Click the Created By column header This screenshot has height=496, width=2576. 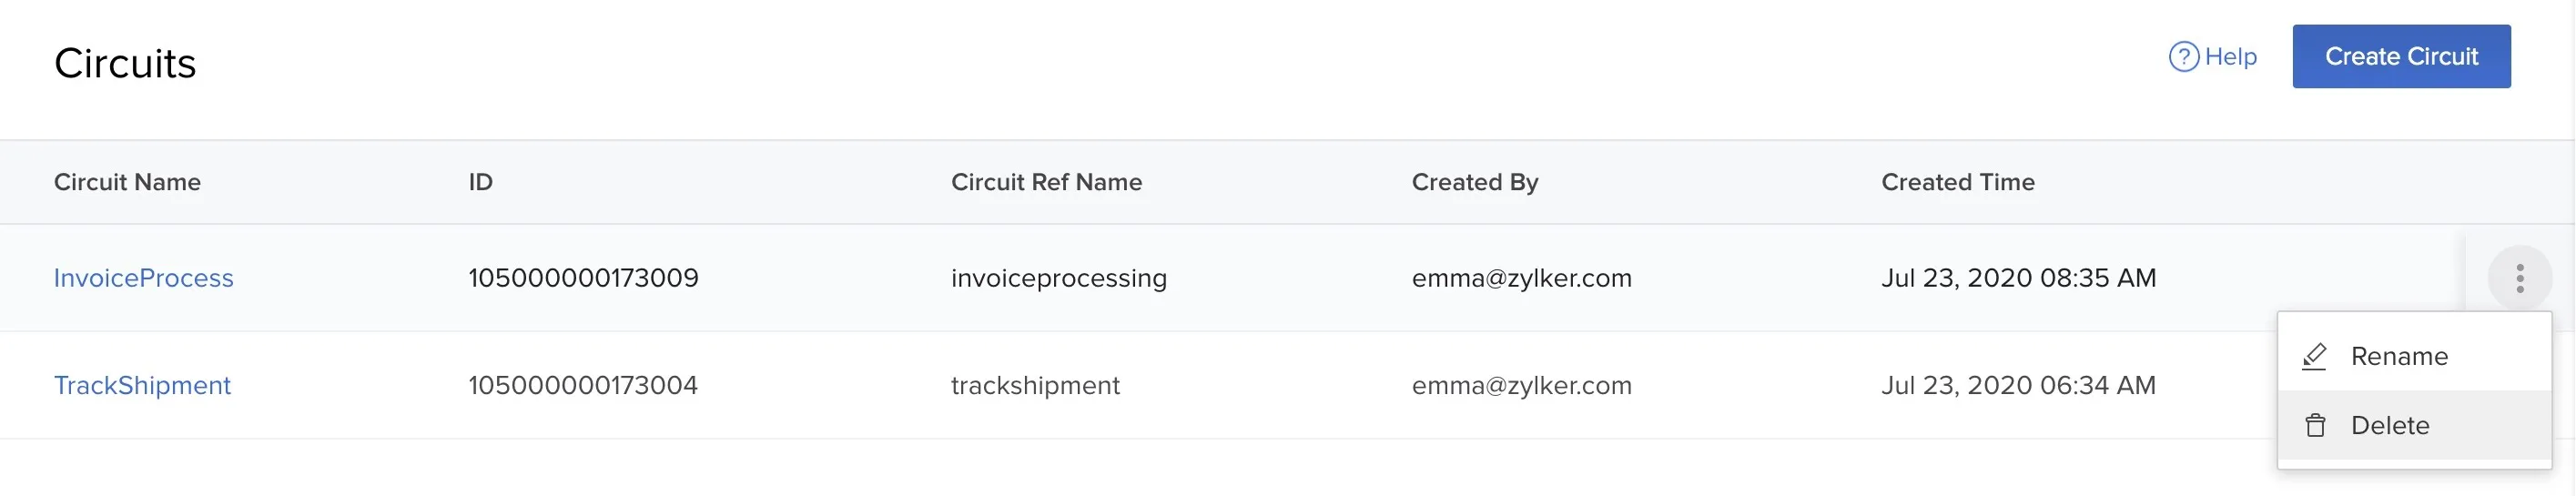[x=1475, y=182]
